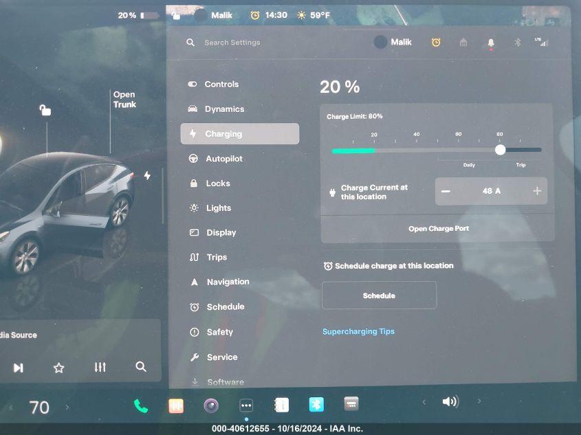Tap the Bluetooth icon in the settings header

click(x=517, y=42)
